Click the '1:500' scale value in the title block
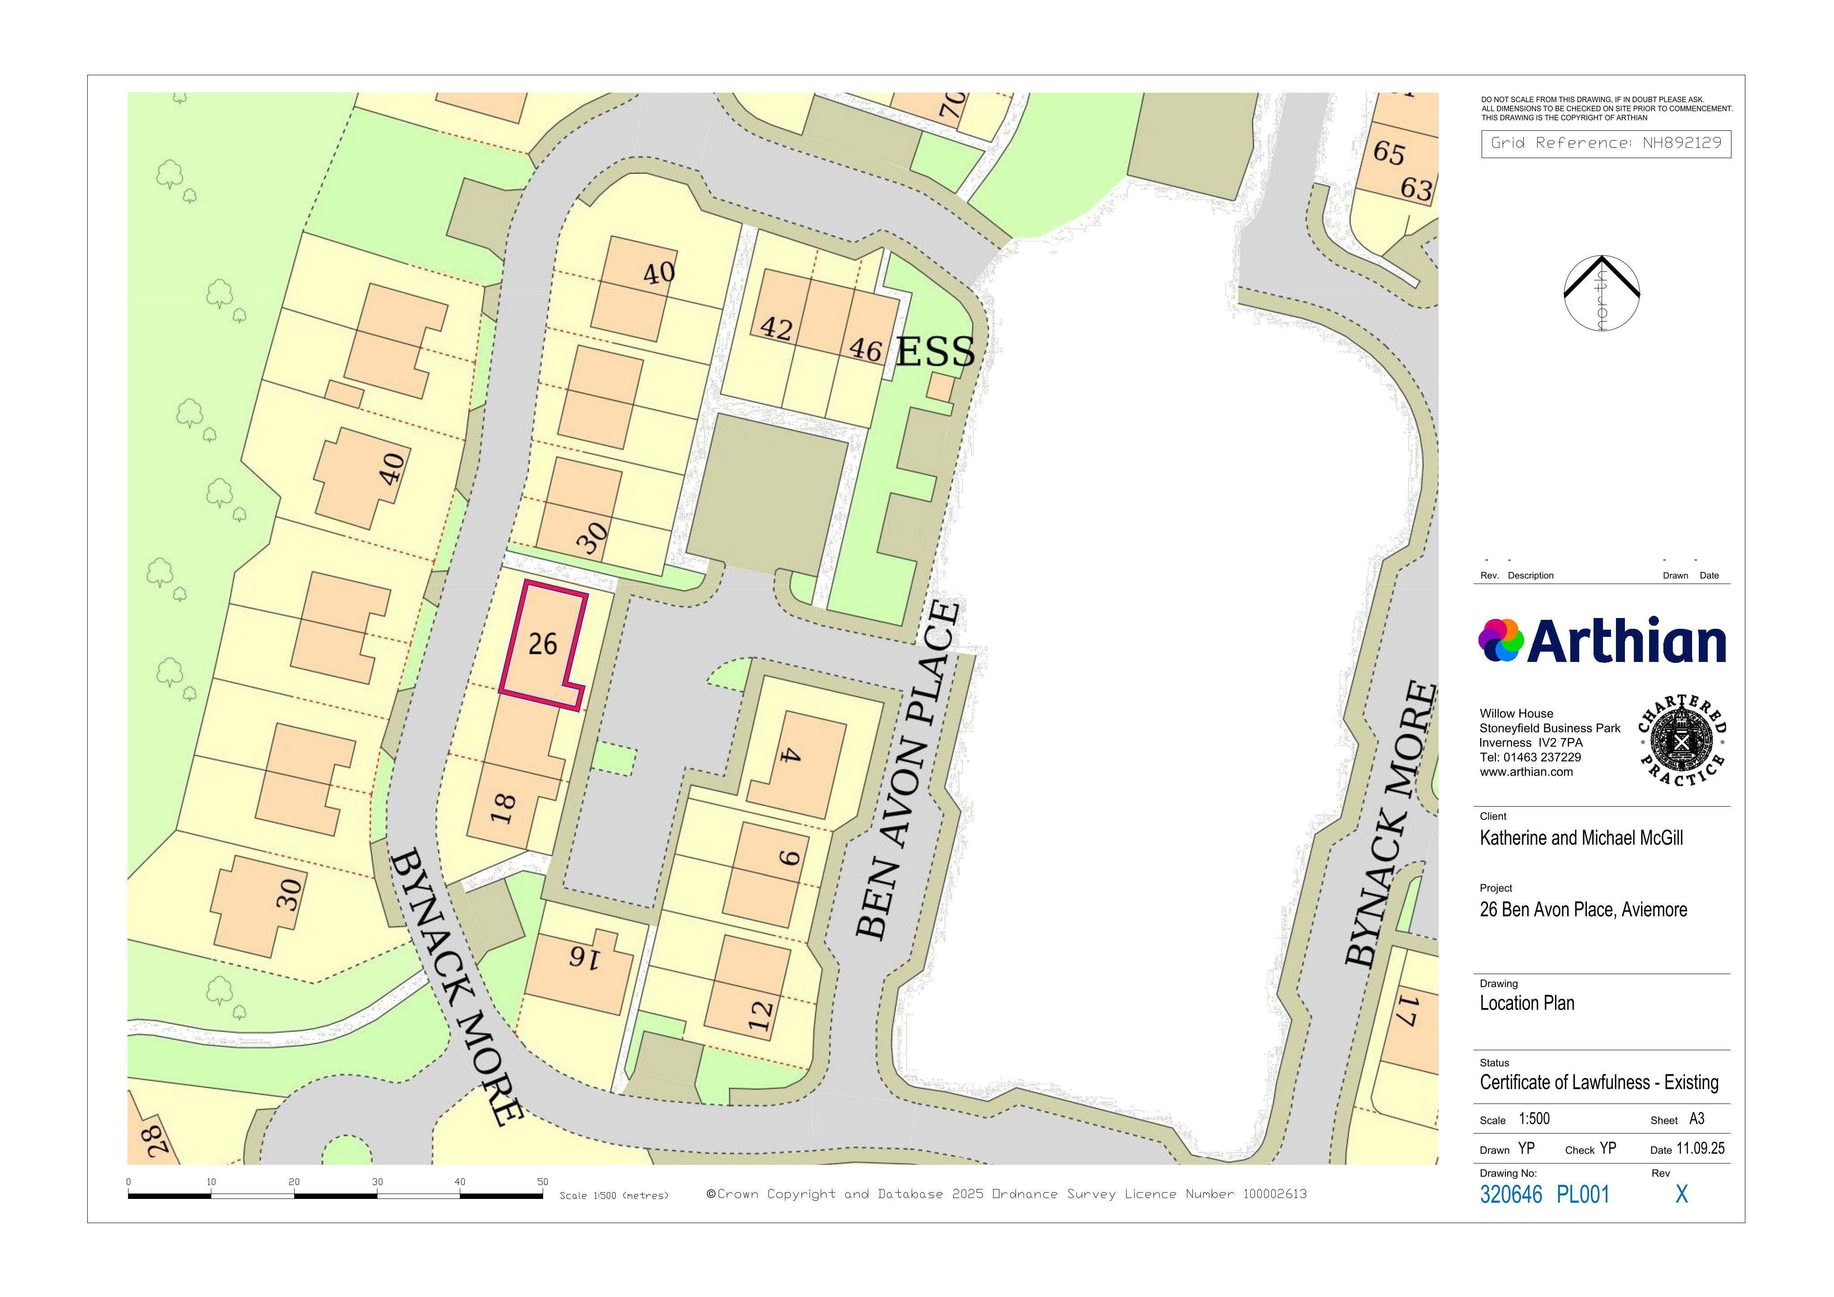The image size is (1834, 1297). pyautogui.click(x=1534, y=1119)
